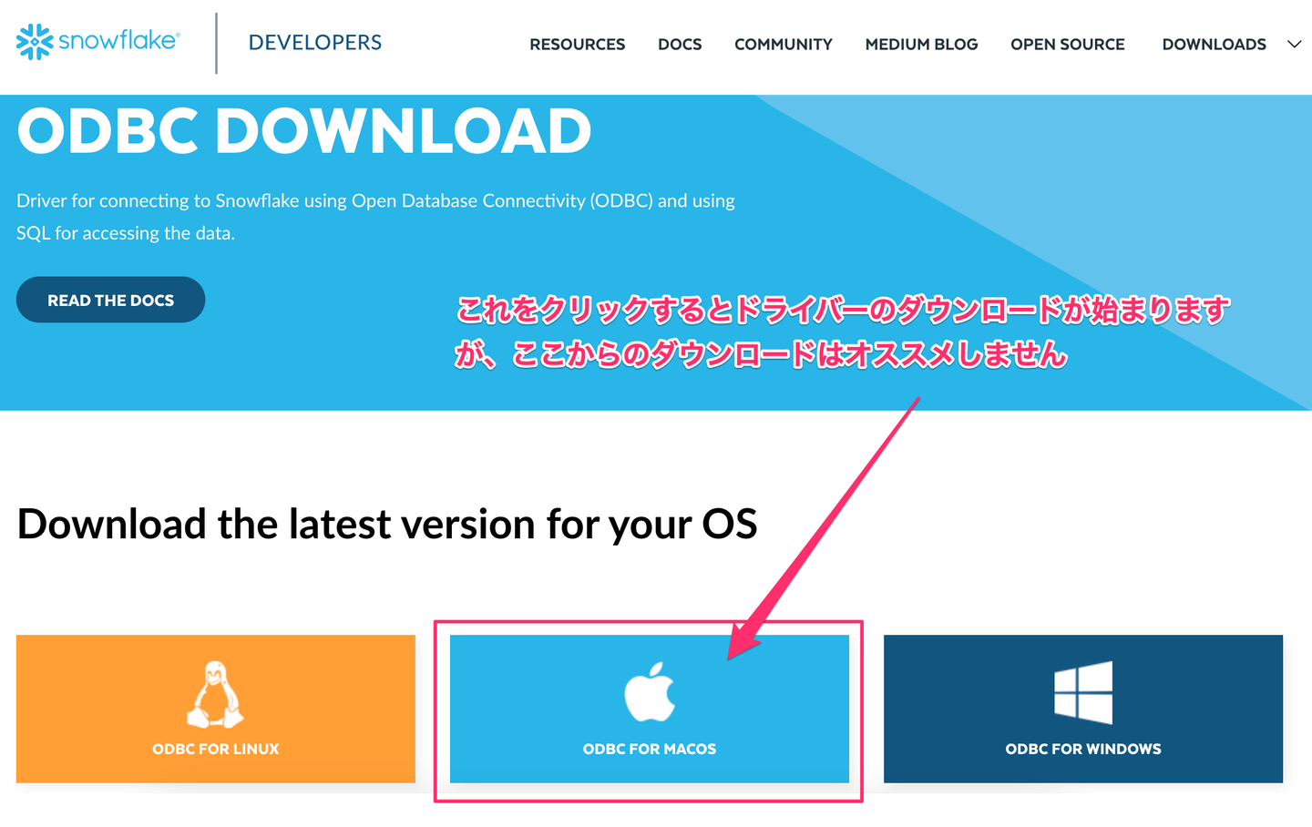
Task: Visit the MEDIUM BLOG menu item
Action: (921, 44)
